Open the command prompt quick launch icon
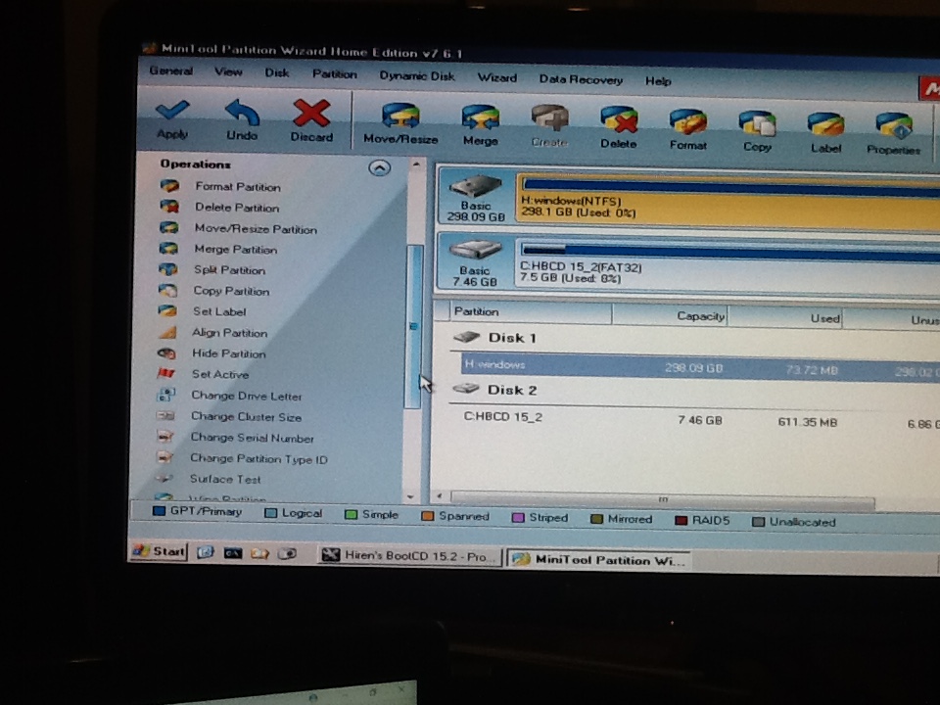Screen dimensions: 940x705 233,552
